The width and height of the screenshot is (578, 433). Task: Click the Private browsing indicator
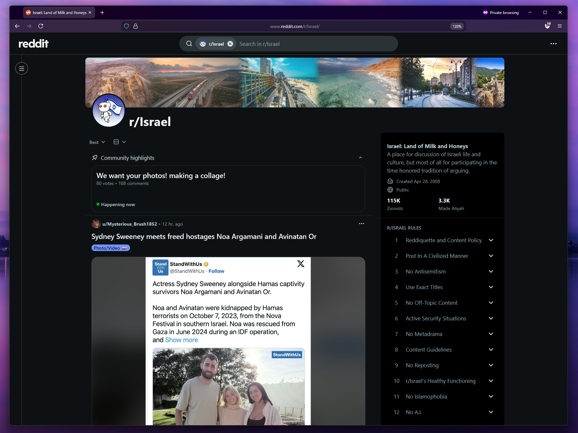501,13
